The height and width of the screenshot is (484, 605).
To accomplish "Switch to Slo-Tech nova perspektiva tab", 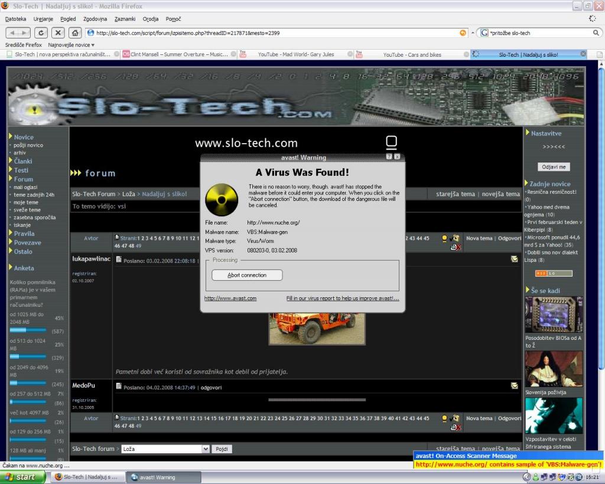I will (63, 54).
